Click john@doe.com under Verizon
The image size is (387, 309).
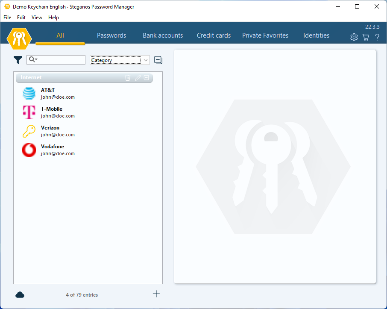click(58, 135)
